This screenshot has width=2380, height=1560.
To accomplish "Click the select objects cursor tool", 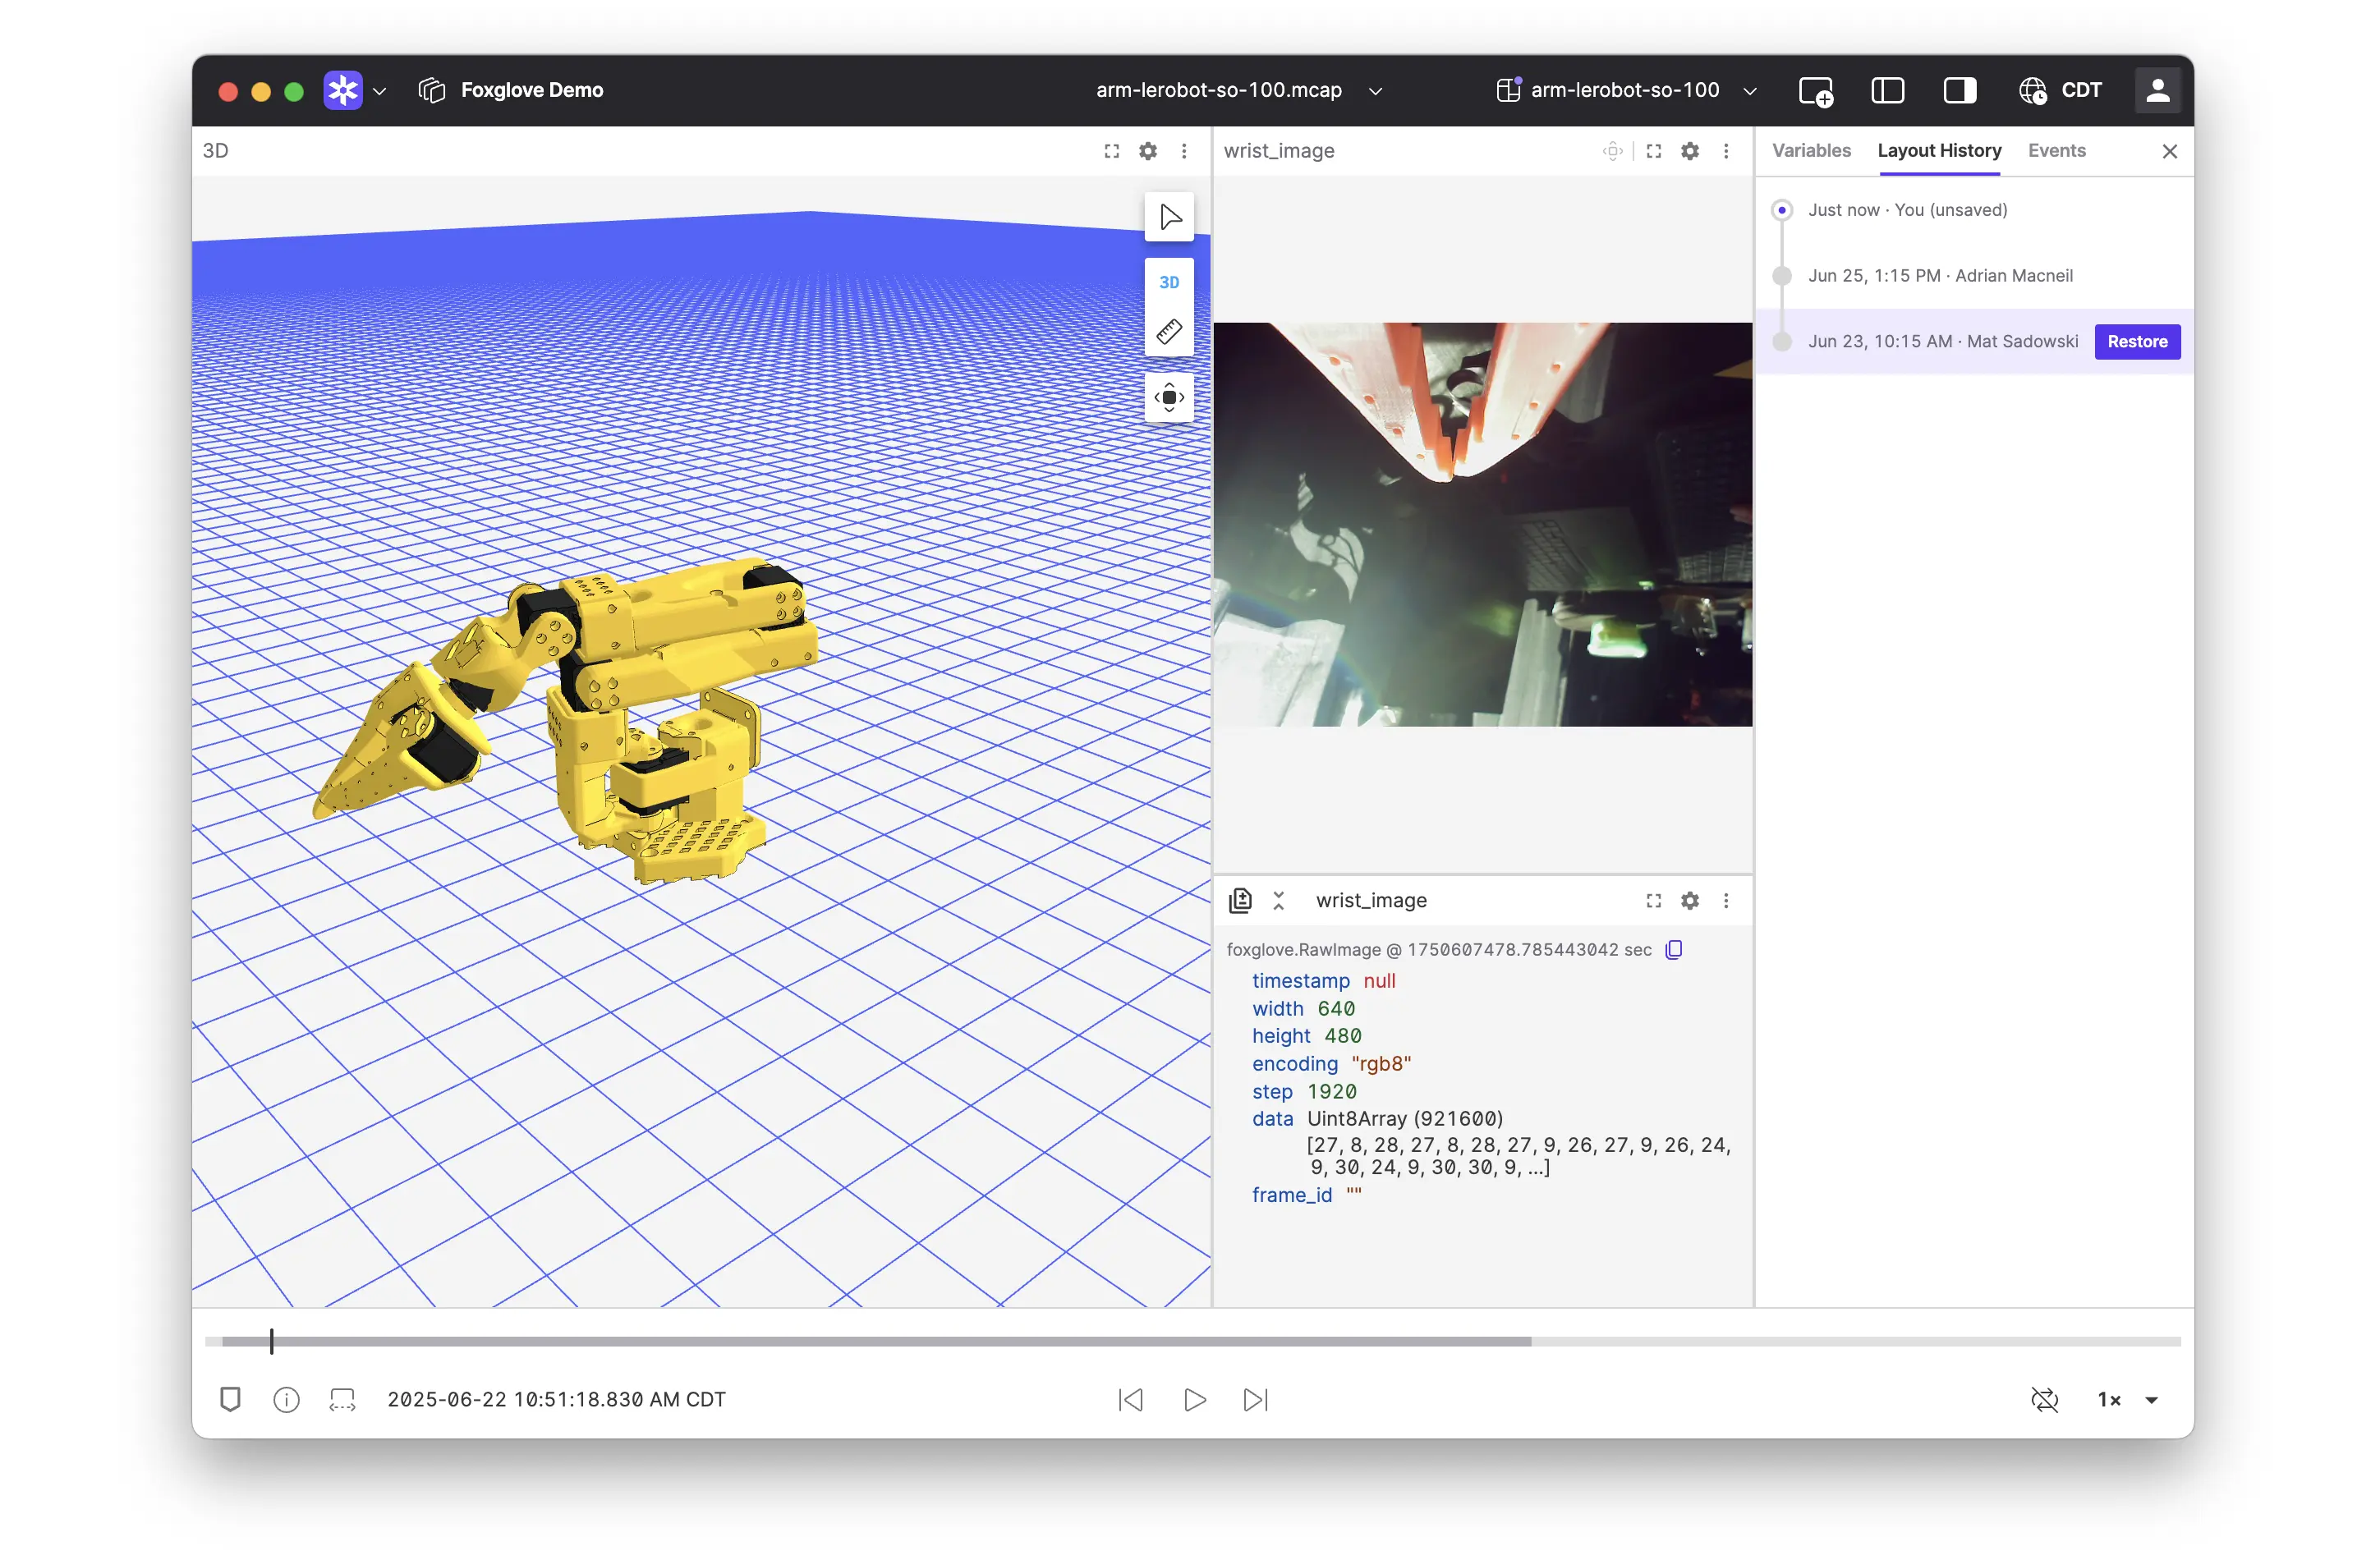I will 1169,217.
